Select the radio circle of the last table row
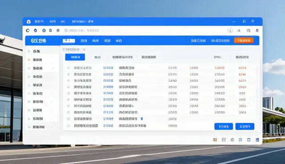Viewport: 285px width, 164px height. click(x=68, y=126)
